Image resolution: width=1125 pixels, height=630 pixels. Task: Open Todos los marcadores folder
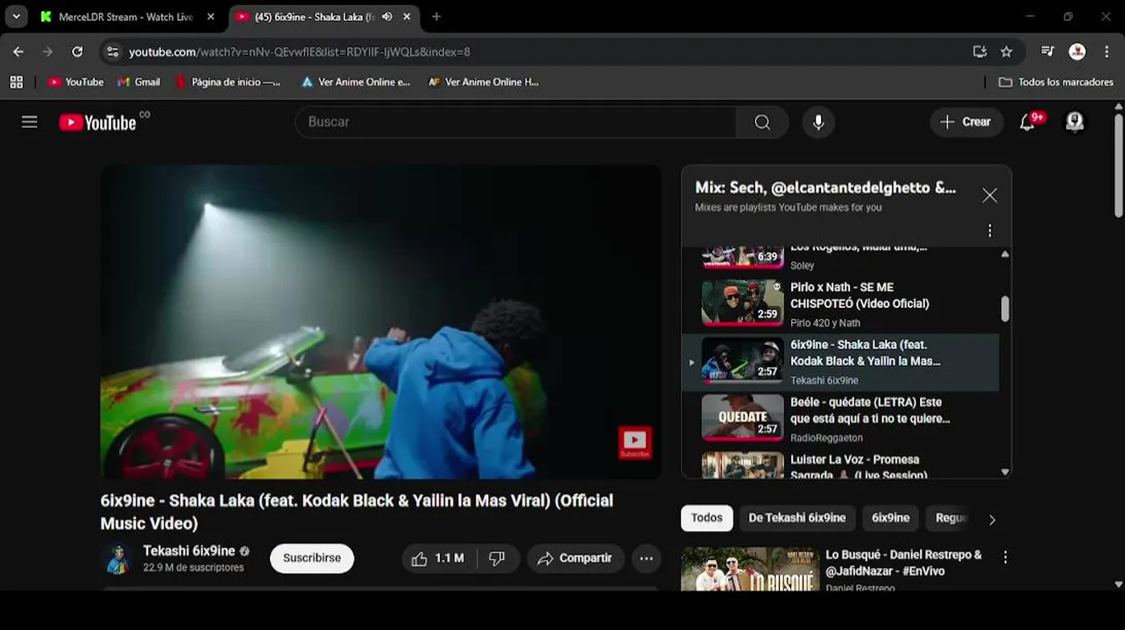click(x=1056, y=82)
